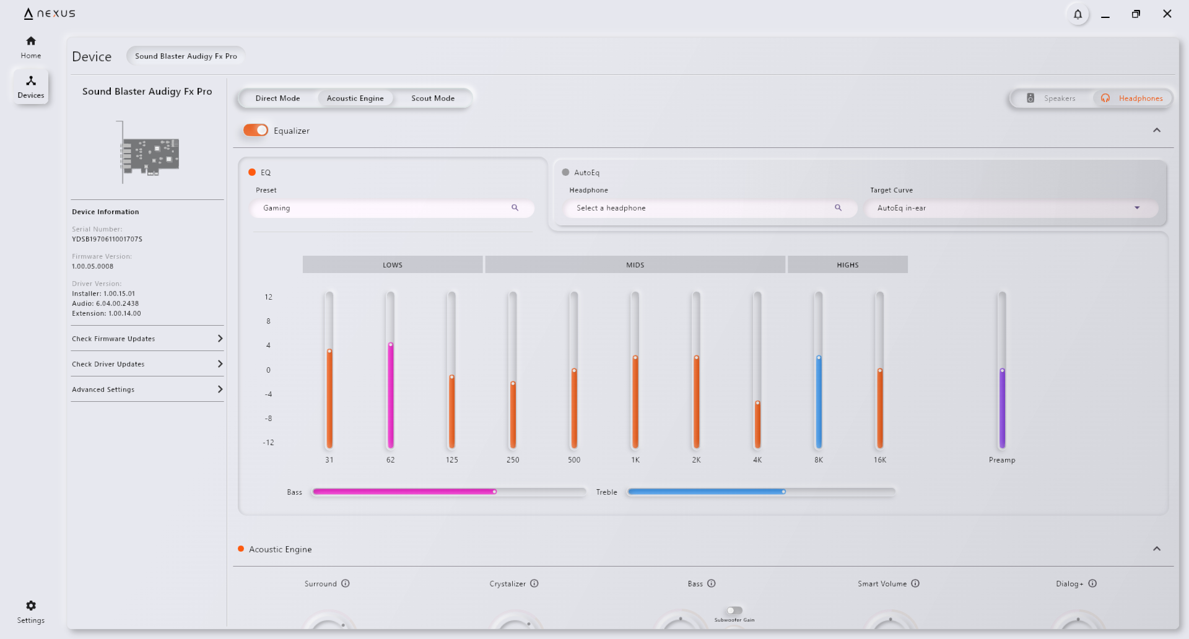Click the 16K EQ slider
Image resolution: width=1189 pixels, height=639 pixels.
tap(880, 370)
